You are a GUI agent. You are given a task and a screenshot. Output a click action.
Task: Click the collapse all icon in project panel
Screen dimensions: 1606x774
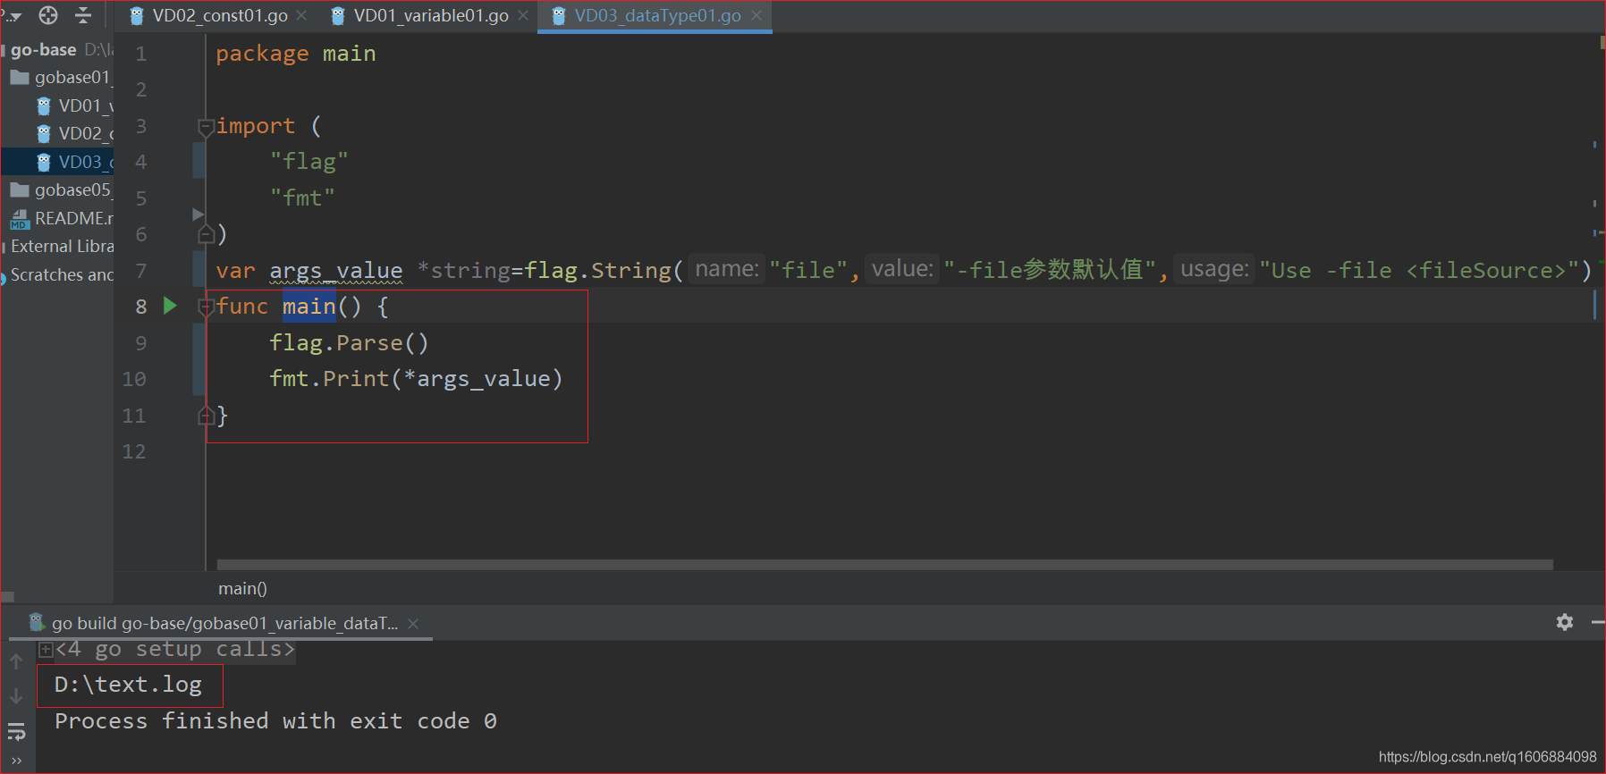(x=83, y=15)
